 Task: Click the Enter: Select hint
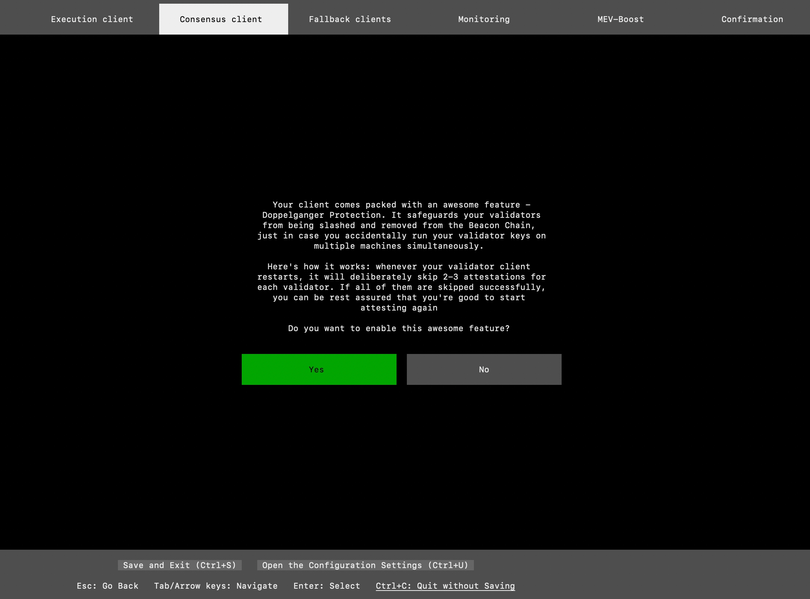tap(327, 586)
